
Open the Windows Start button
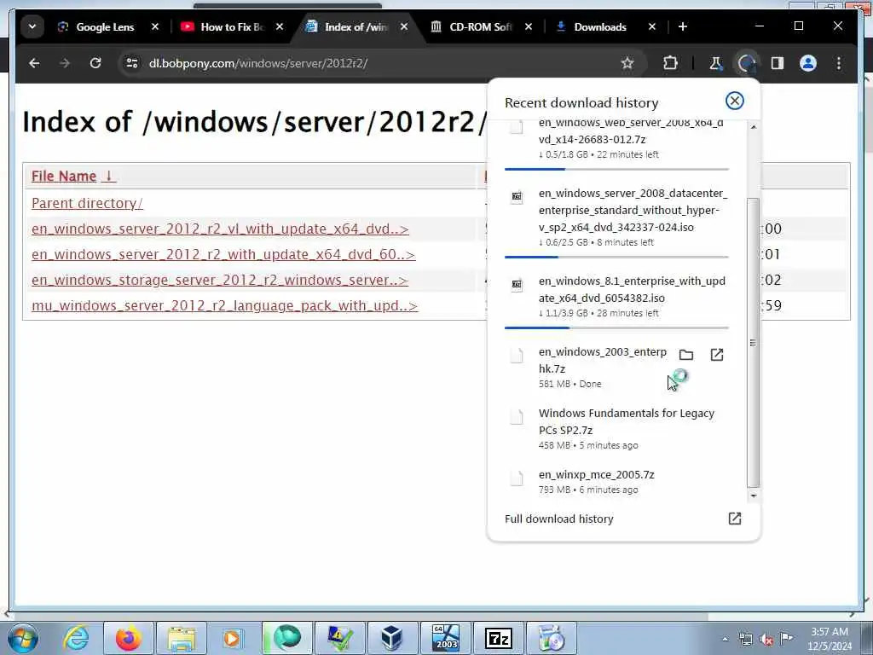point(23,638)
